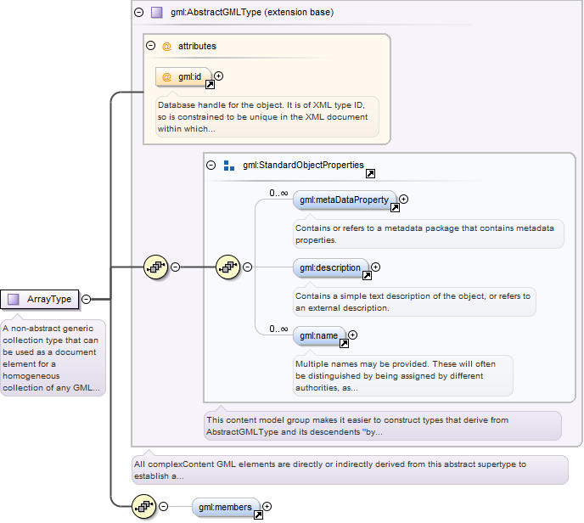Screen dimensions: 584x523
Task: Collapse the ArrayType node
Action: coord(86,299)
